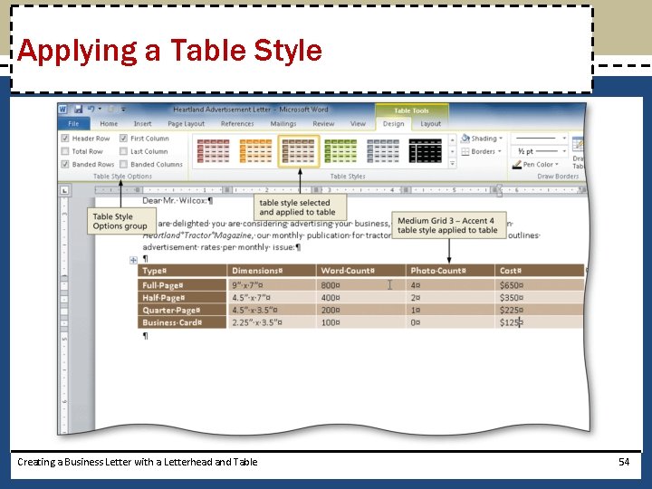
Task: Toggle the Banded Rows checkbox
Action: coord(65,164)
